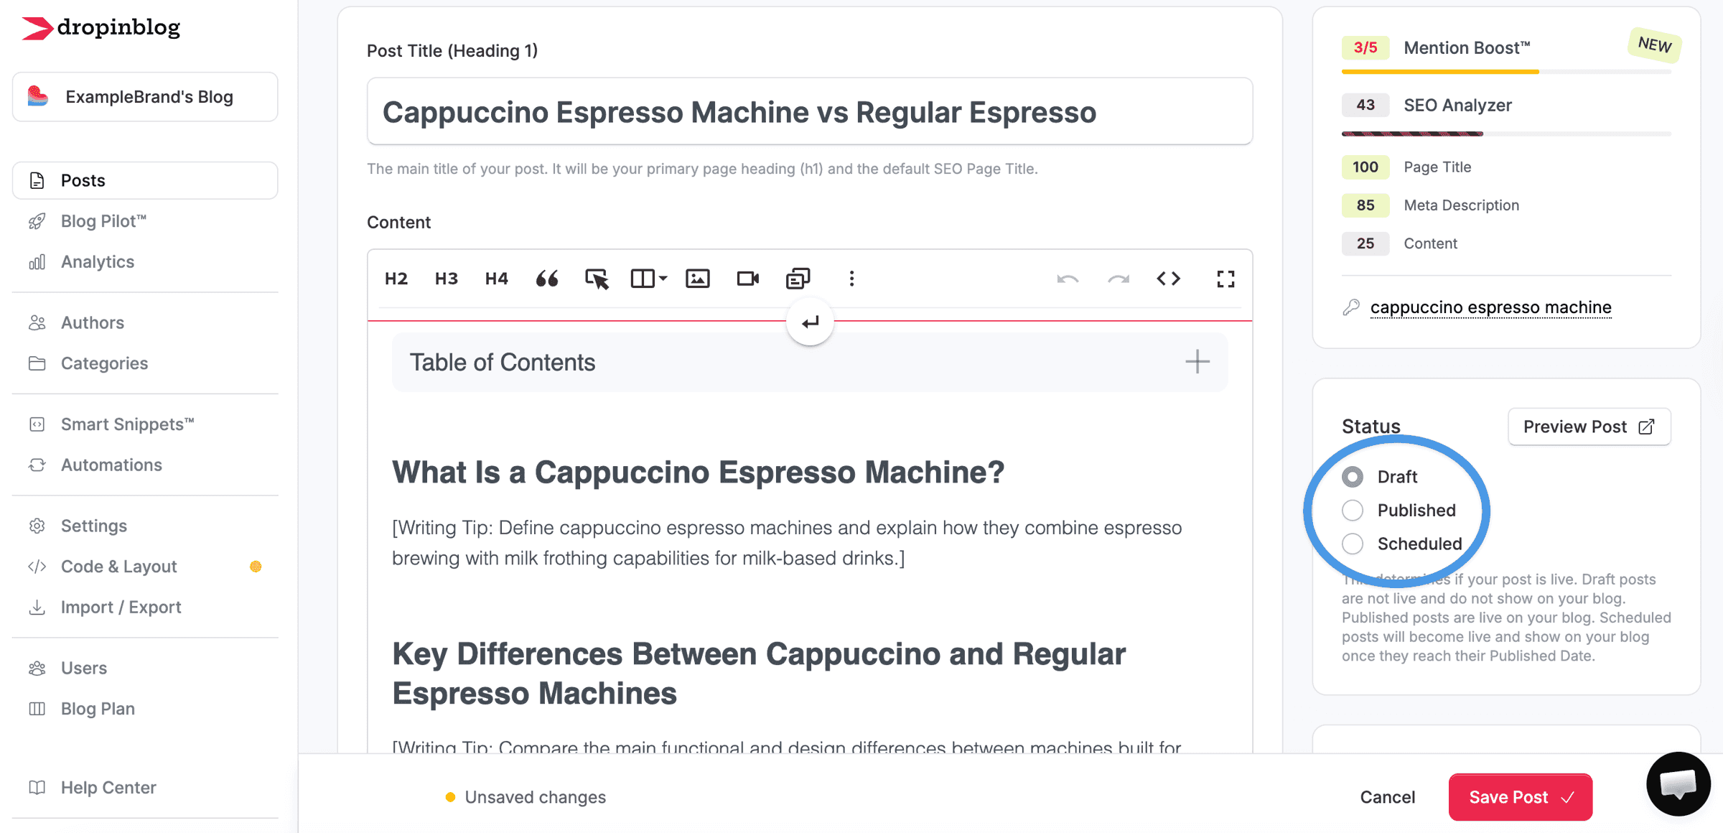
Task: Click the call-to-action button icon in toolbar
Action: click(597, 279)
